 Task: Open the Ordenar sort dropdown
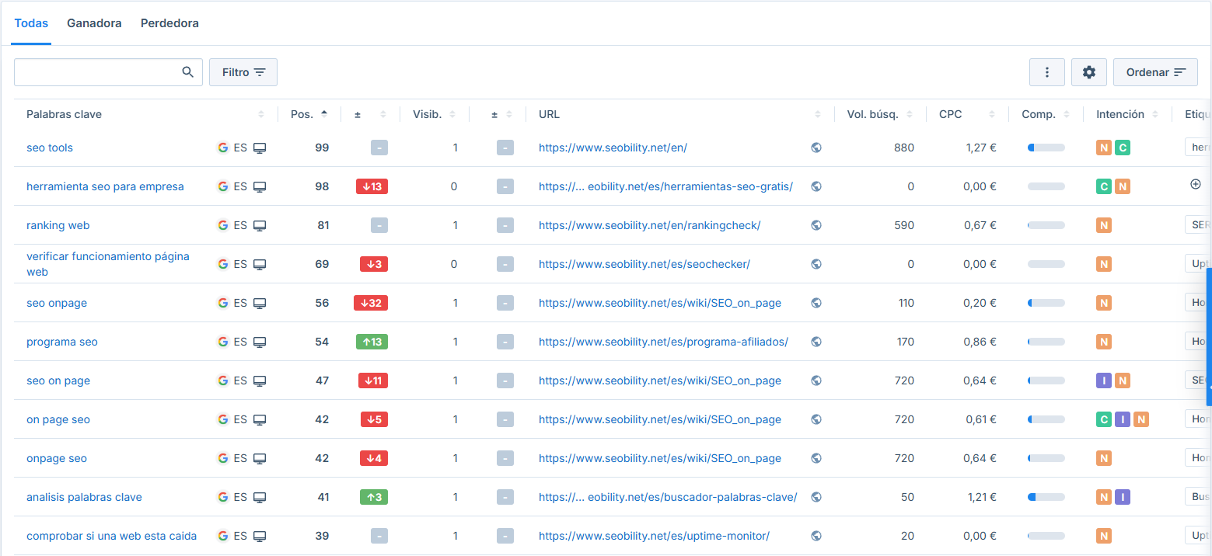point(1155,72)
